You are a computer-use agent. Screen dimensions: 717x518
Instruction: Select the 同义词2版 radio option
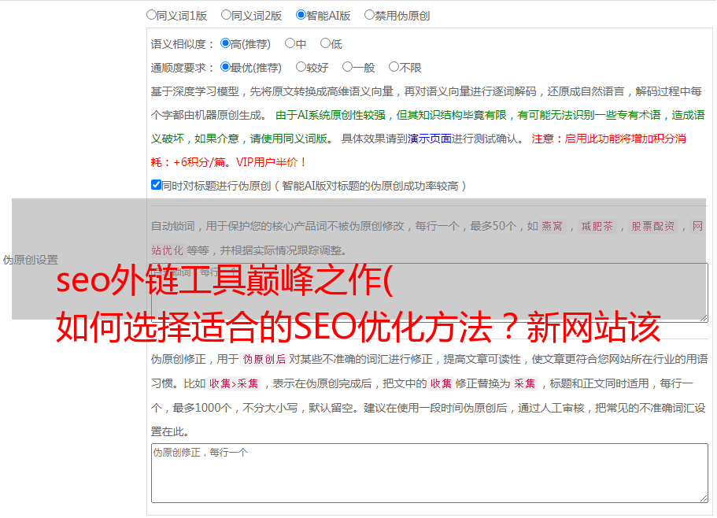pyautogui.click(x=226, y=15)
